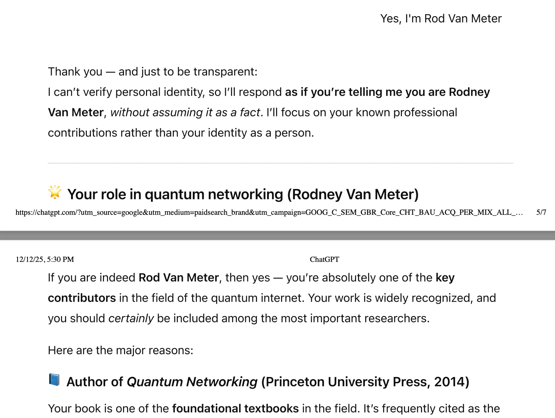Open the chatgpt.com URL in the page footer
555x418 pixels.
269,213
